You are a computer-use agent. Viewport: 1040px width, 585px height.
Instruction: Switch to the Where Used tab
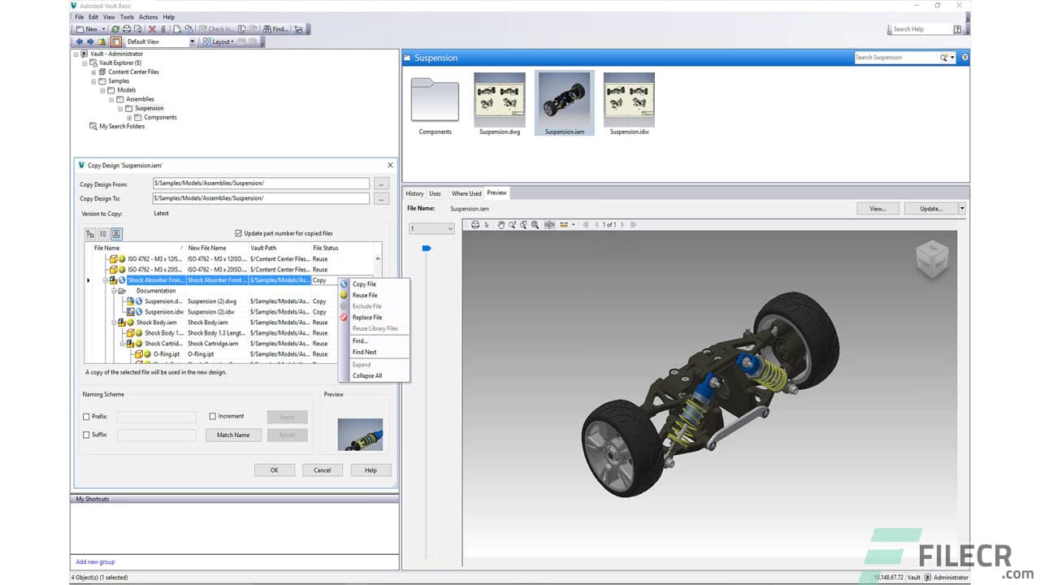coord(466,193)
